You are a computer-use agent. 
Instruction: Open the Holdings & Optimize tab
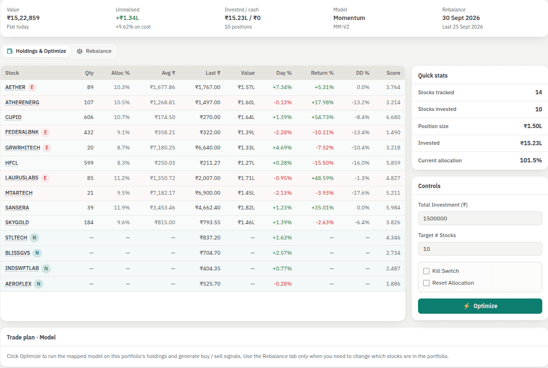click(37, 51)
